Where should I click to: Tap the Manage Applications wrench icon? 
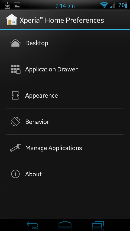[15, 148]
